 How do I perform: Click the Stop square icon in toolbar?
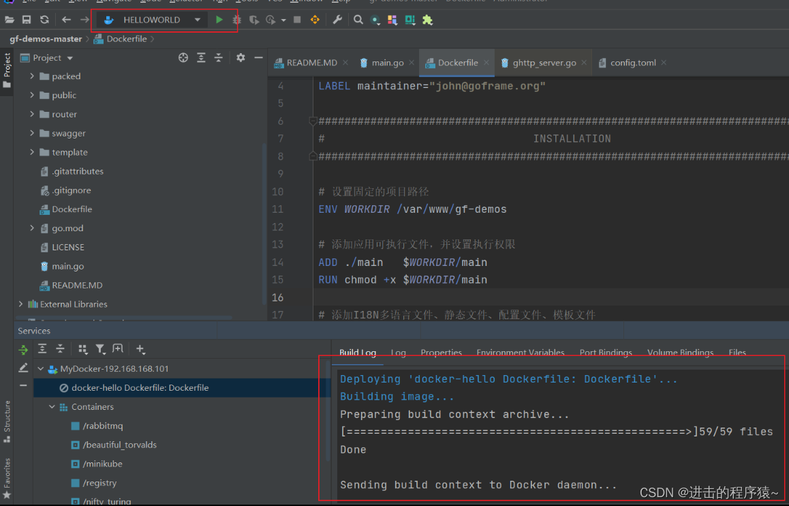coord(297,20)
